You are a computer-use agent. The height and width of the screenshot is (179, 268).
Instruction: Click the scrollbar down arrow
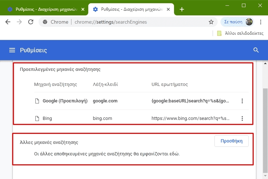click(265, 176)
